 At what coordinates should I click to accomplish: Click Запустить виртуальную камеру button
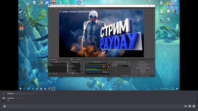[143, 68]
